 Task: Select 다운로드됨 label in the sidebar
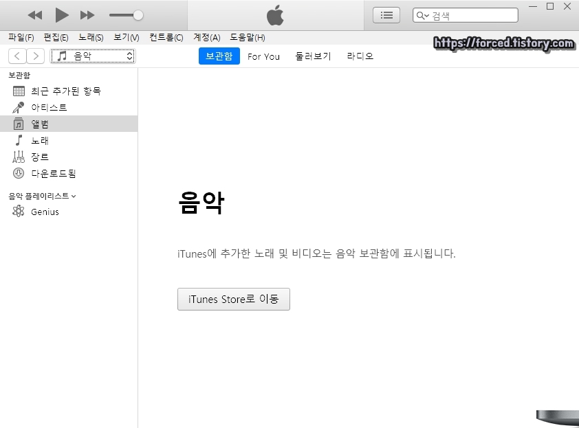(53, 173)
